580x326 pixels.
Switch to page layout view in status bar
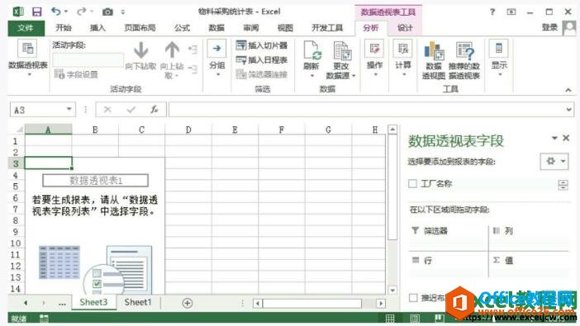click(415, 319)
